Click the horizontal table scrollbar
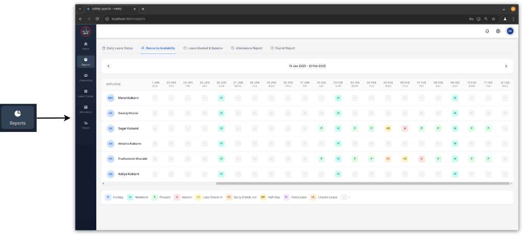This screenshot has height=236, width=524. click(363, 184)
